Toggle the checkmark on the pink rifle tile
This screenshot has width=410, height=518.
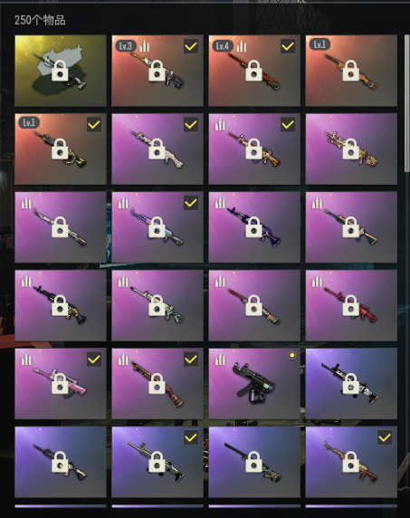pyautogui.click(x=94, y=360)
